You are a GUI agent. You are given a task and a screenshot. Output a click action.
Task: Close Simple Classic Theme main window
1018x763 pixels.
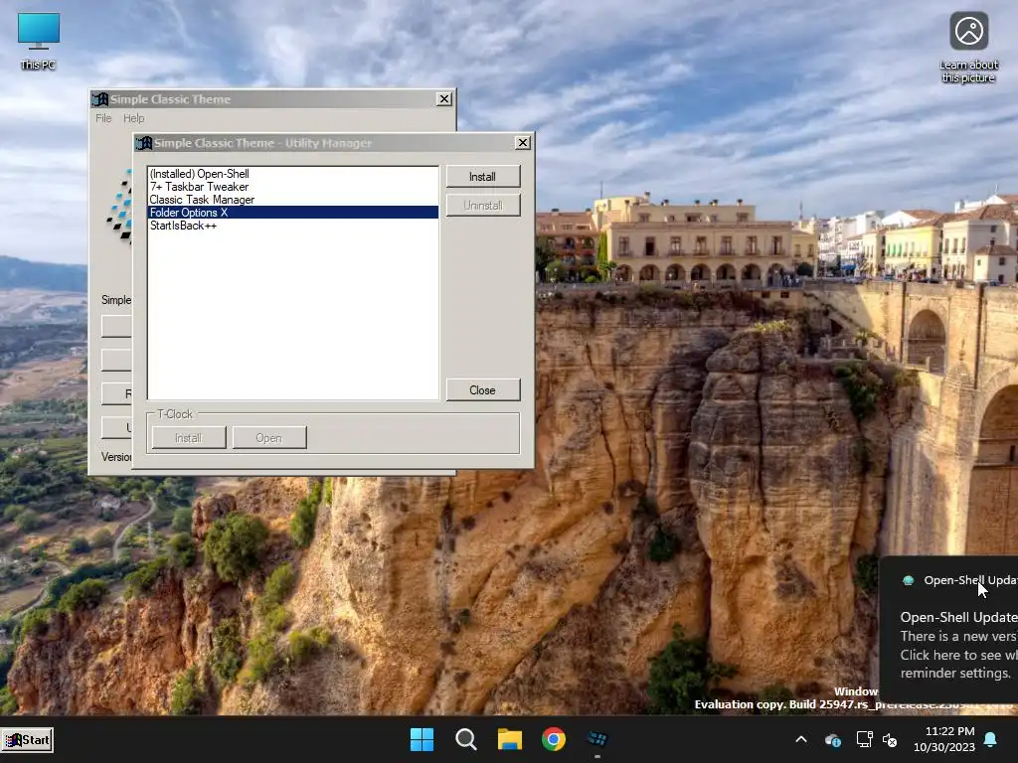[444, 98]
